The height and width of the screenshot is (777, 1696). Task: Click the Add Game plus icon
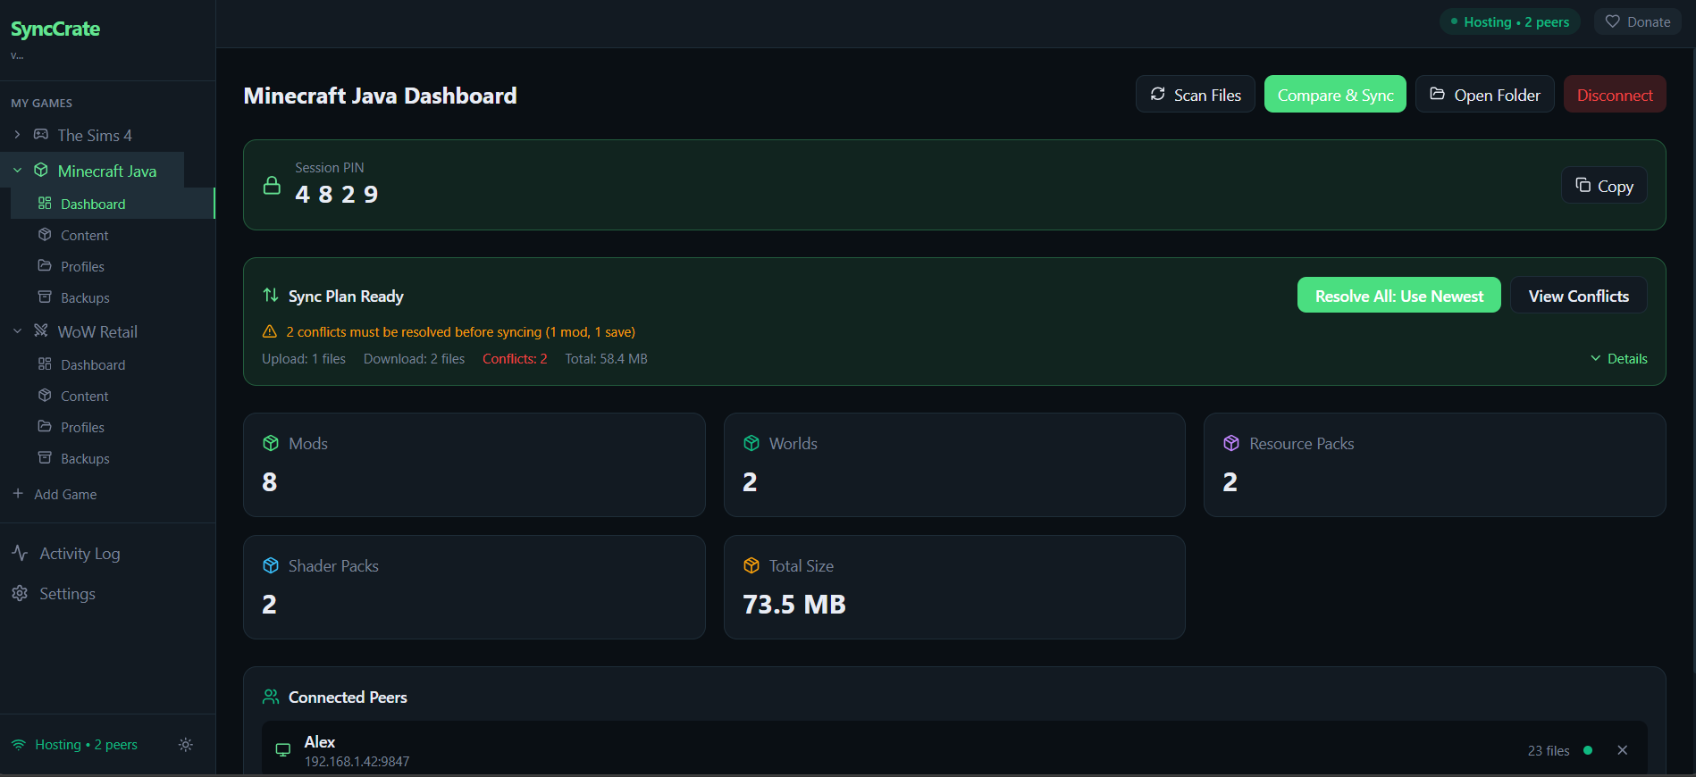click(x=18, y=494)
